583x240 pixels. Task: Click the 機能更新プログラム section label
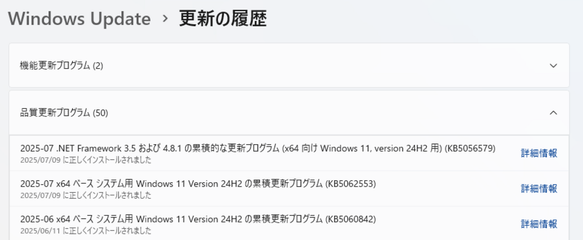pyautogui.click(x=55, y=66)
